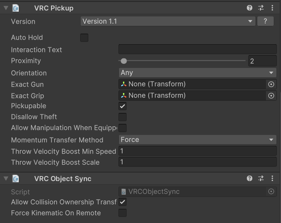
Task: Enable the Auto Hold checkbox
Action: (x=84, y=38)
